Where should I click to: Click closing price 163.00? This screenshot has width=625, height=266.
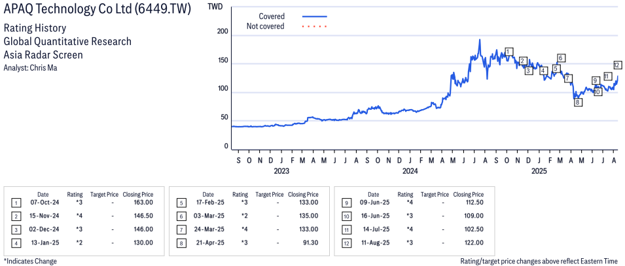tap(144, 203)
